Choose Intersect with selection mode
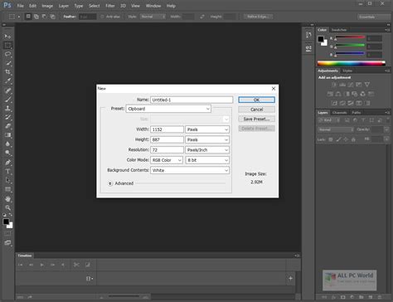393x302 pixels. tap(52, 17)
